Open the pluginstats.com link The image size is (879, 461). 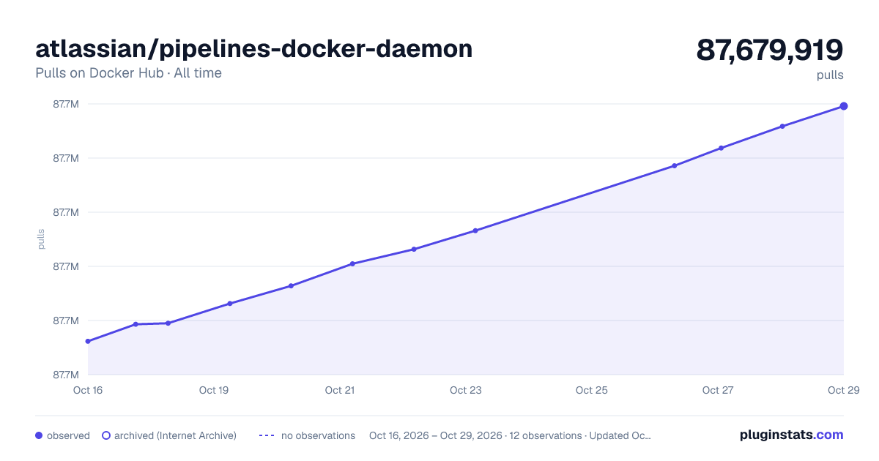click(792, 435)
